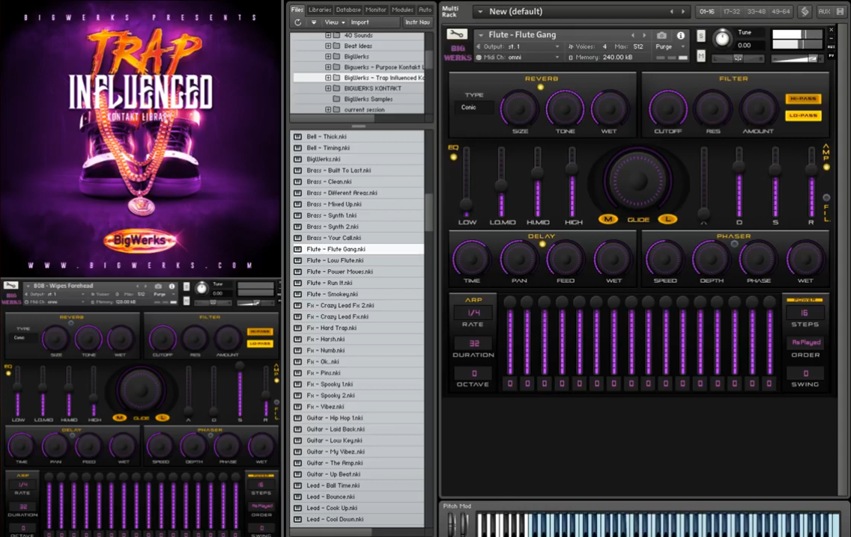Toggle the EQ power LED
Image resolution: width=851 pixels, height=537 pixels.
coord(454,157)
